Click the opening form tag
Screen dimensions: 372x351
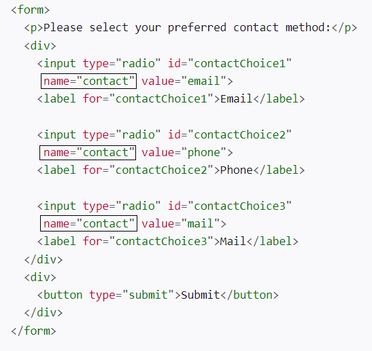pos(30,10)
